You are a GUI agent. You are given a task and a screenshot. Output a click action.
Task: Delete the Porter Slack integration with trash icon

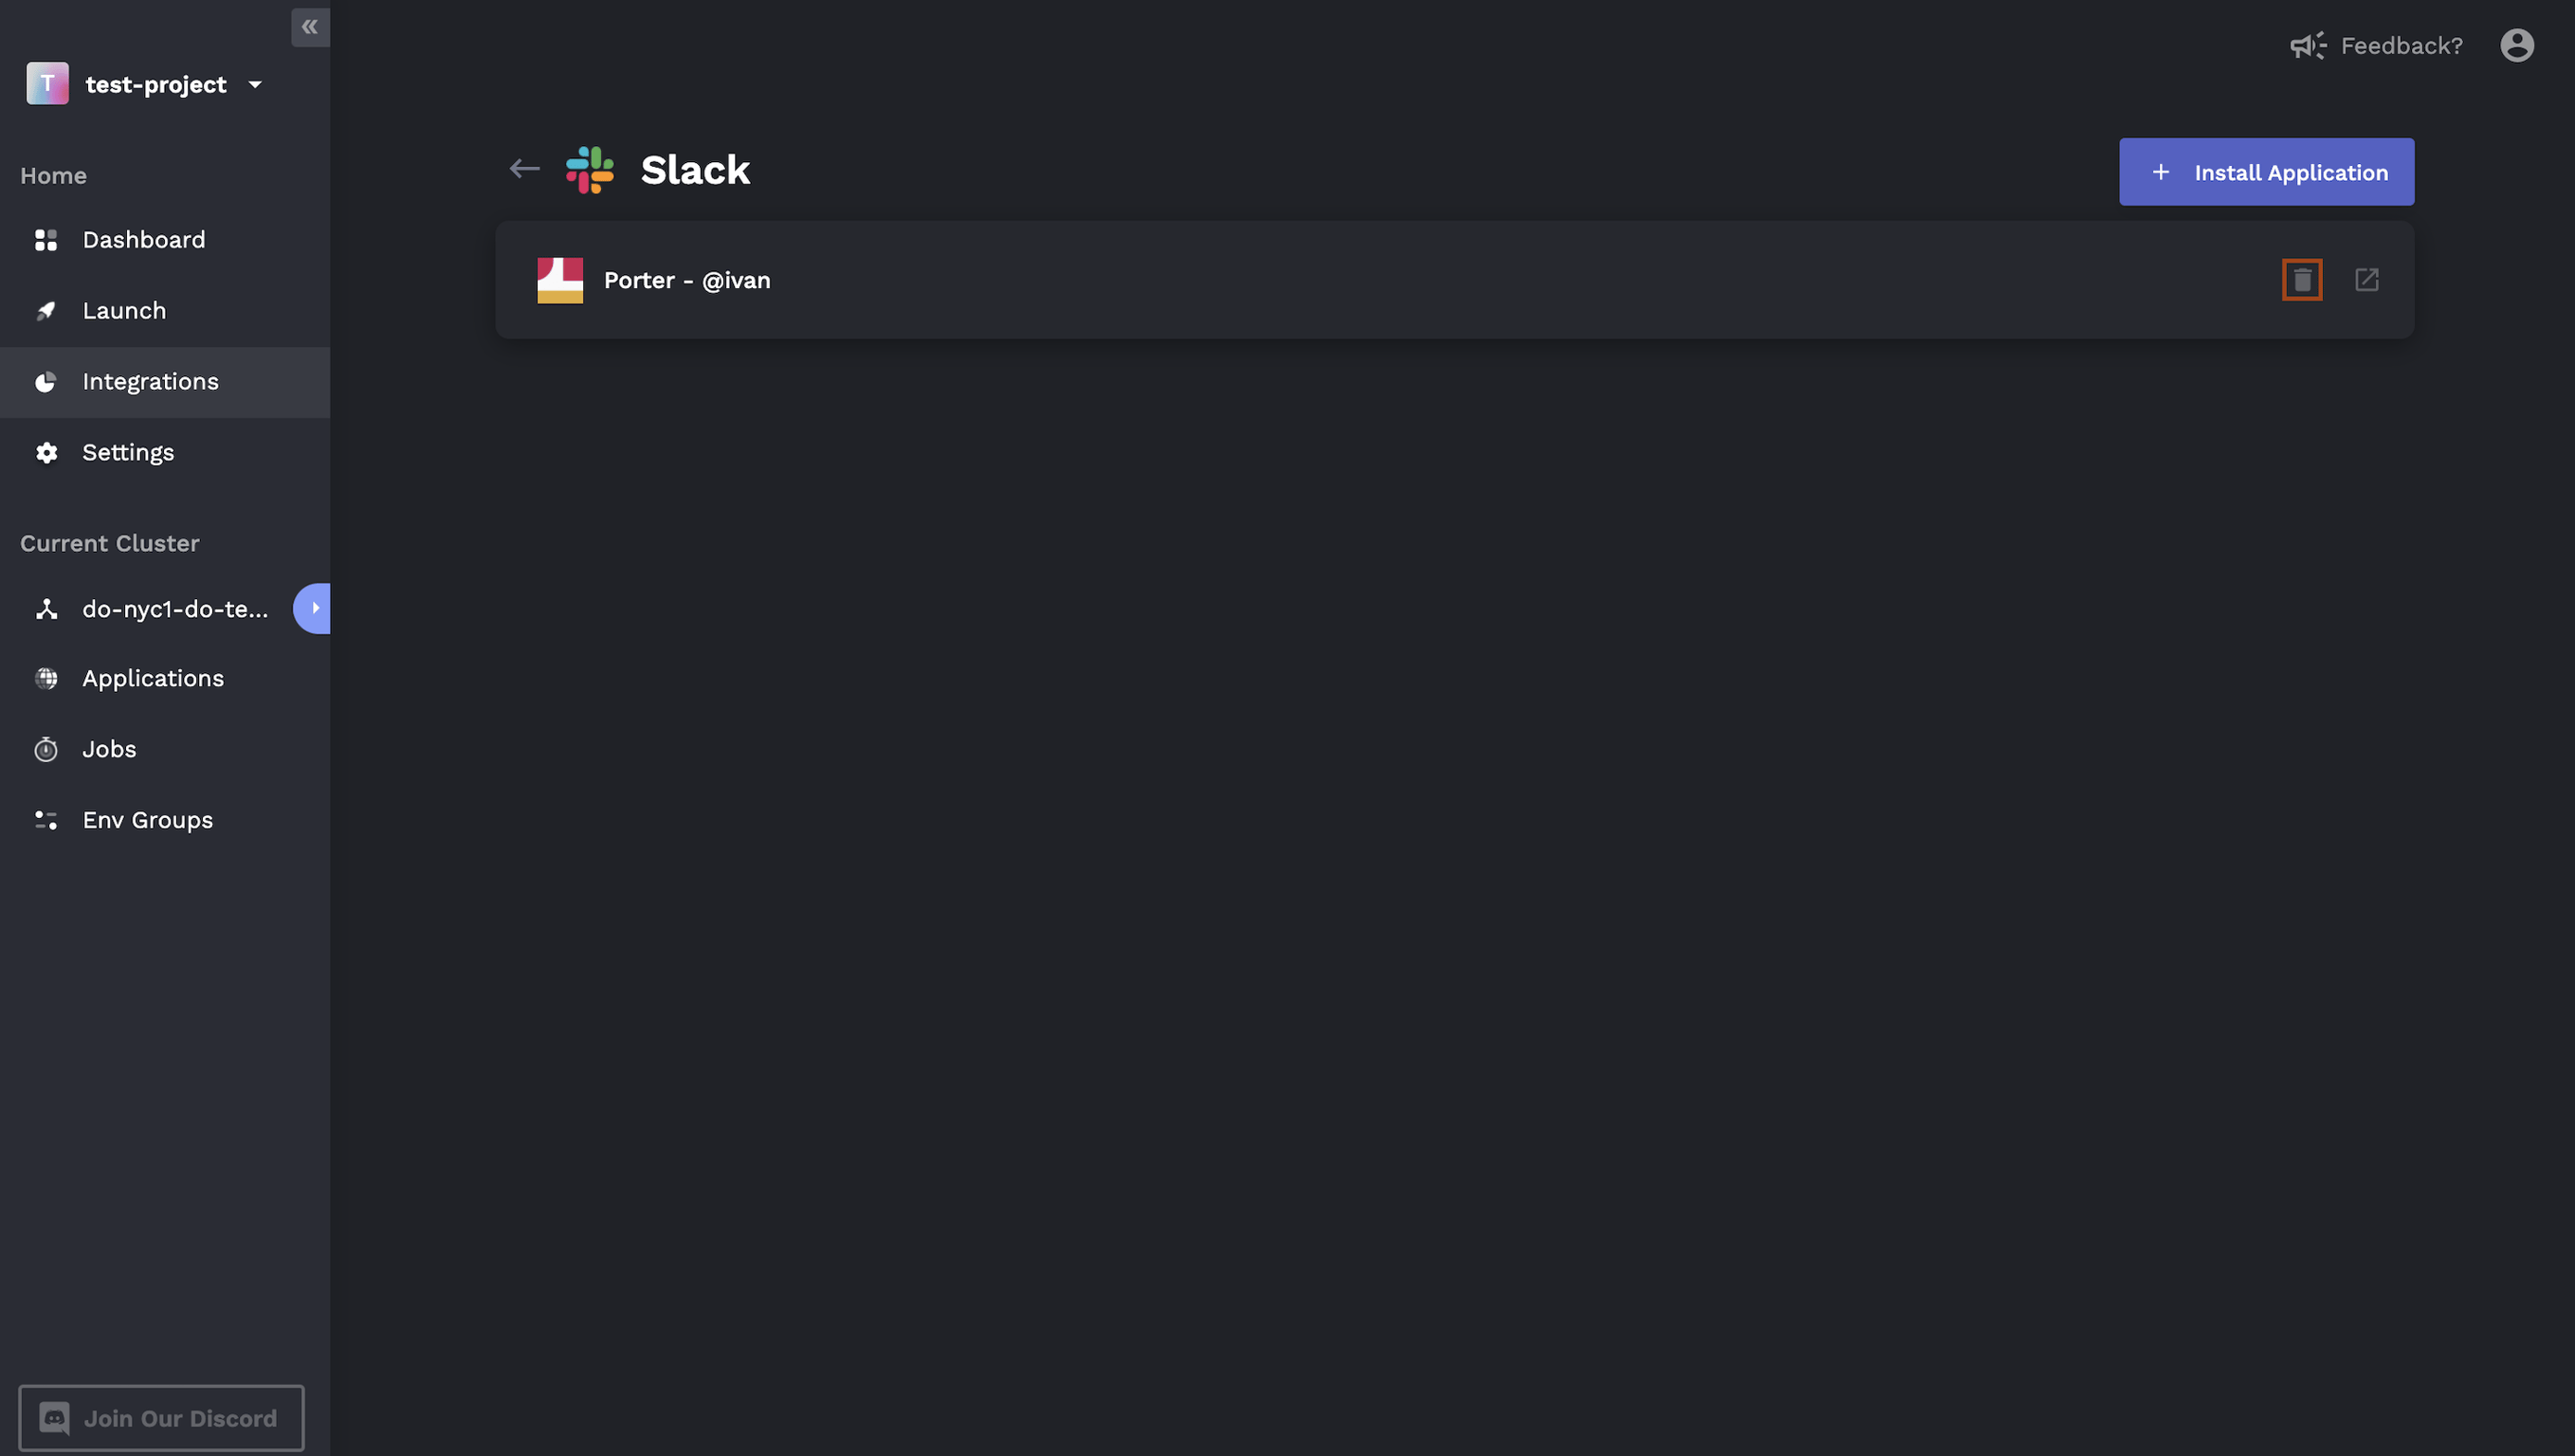click(x=2301, y=280)
